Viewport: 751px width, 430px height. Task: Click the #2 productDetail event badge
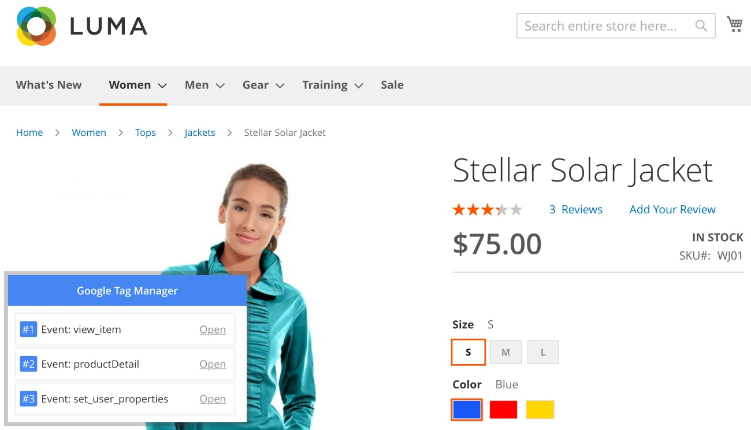coord(28,364)
